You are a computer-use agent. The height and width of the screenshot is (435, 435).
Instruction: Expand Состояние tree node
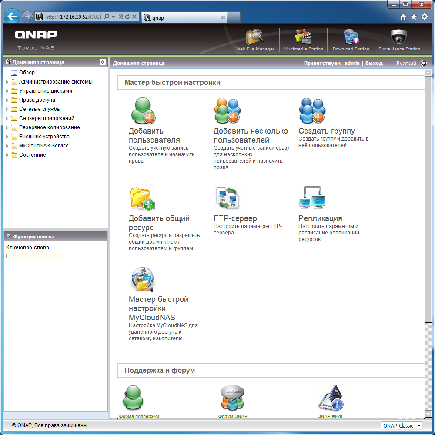pos(7,155)
